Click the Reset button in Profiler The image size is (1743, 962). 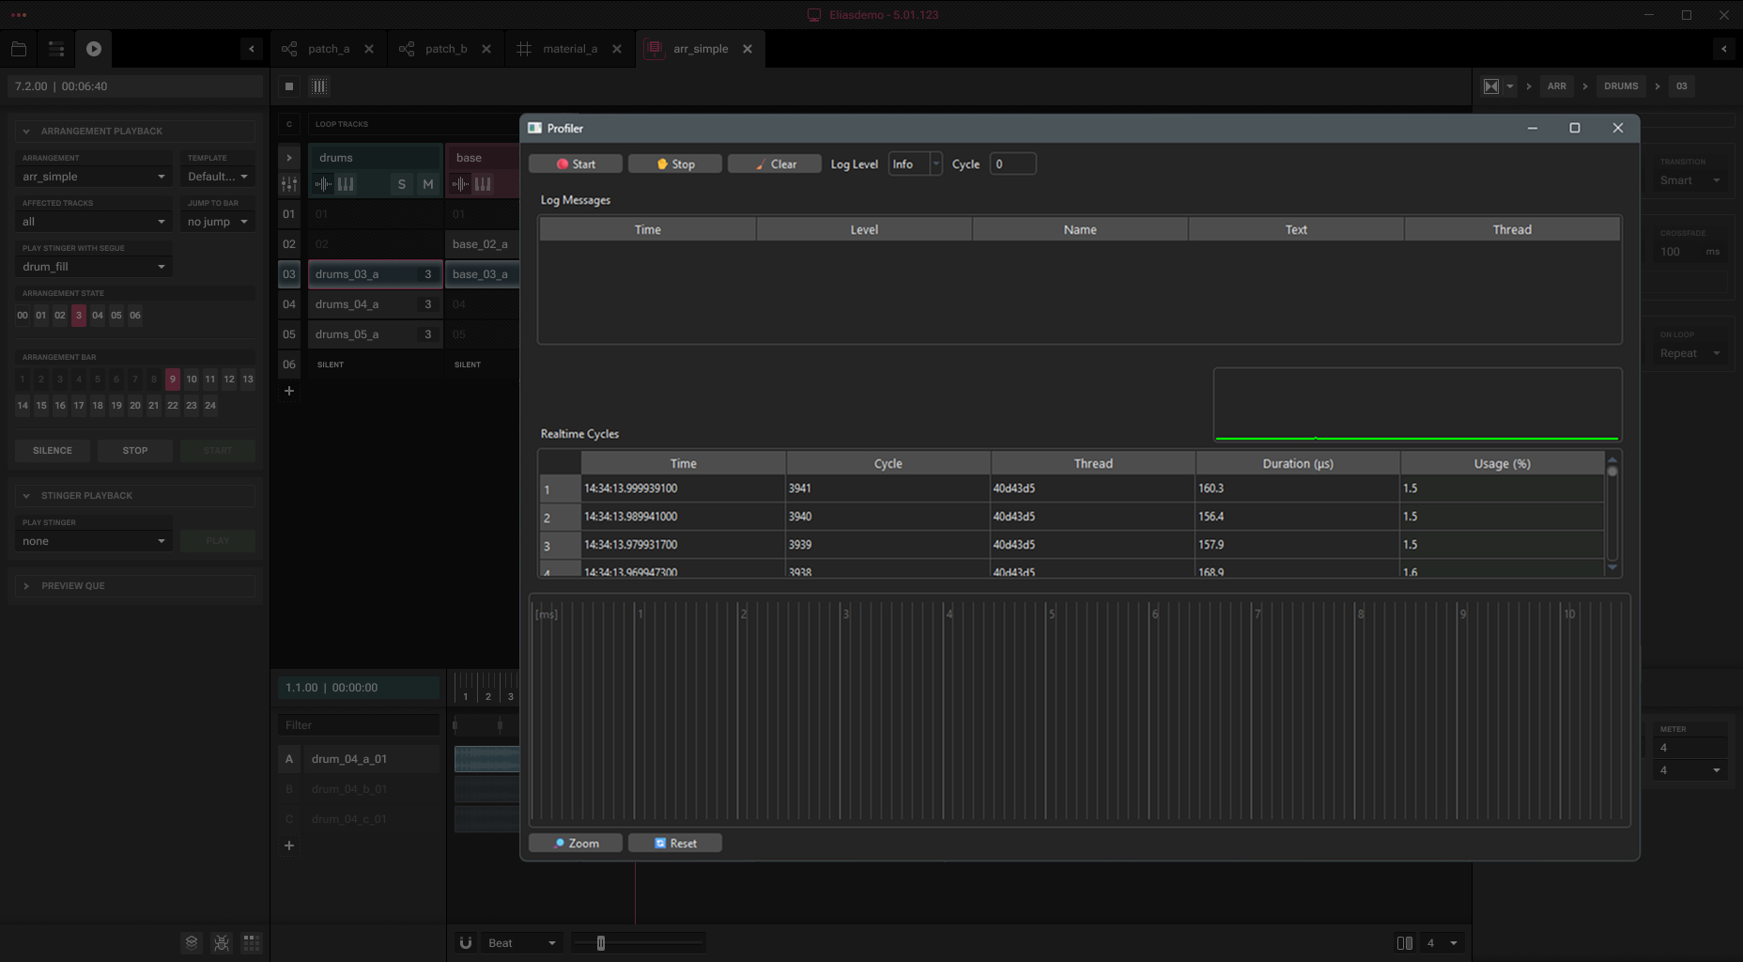tap(675, 844)
